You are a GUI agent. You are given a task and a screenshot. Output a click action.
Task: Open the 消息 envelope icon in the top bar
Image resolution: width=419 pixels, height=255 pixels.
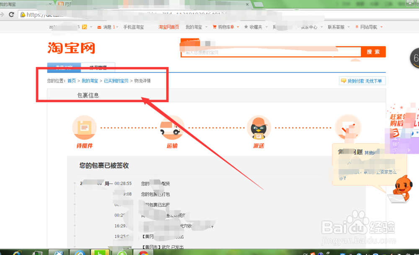(99, 27)
